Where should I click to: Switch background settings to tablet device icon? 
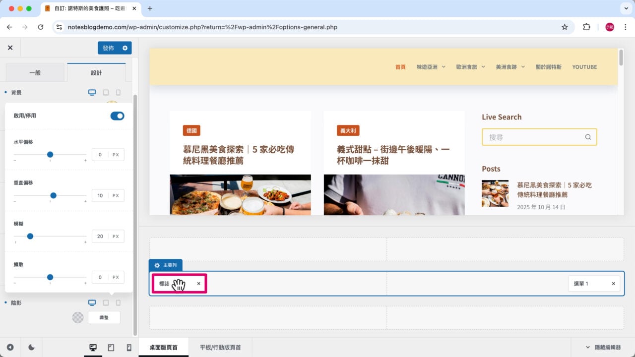pos(105,92)
